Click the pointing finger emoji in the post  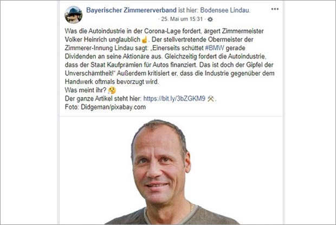[x=145, y=40]
